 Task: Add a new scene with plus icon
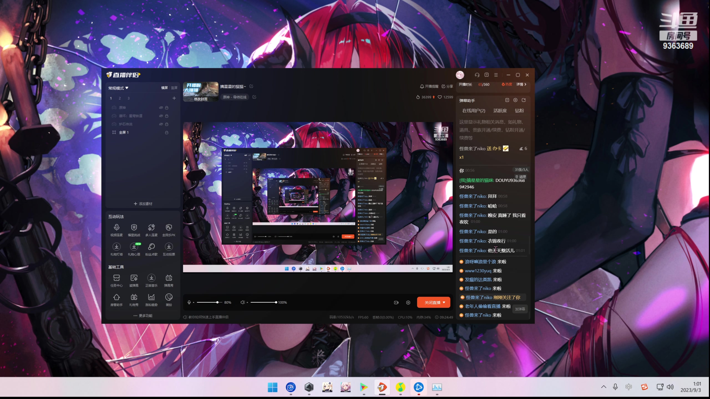tap(174, 98)
